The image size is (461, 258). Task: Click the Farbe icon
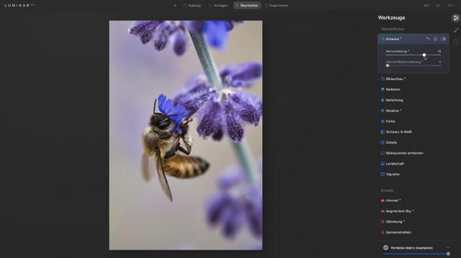383,122
